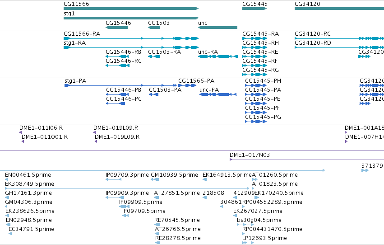
Task: Select the unc gene bar
Action: click(x=217, y=28)
